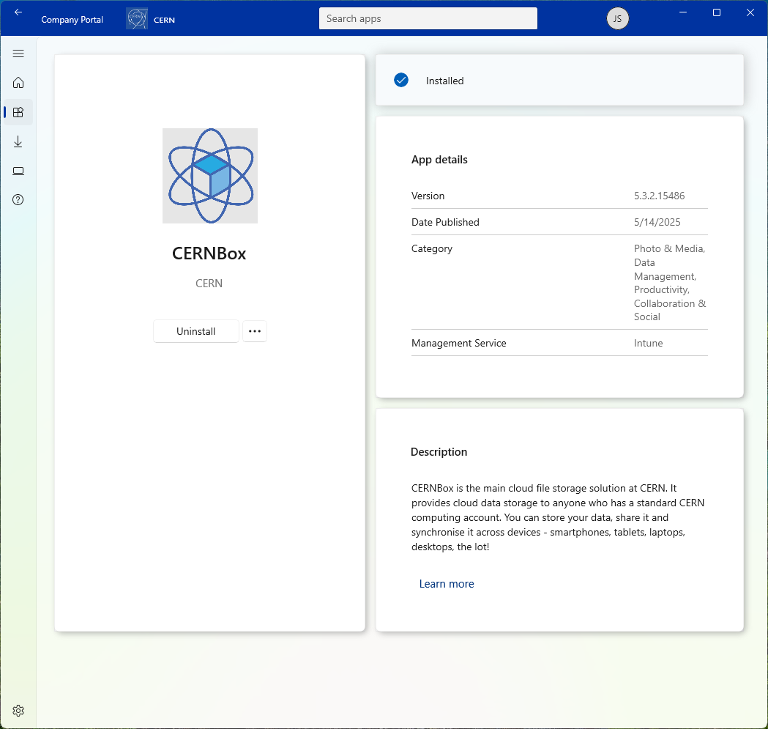Screen dimensions: 768x729
Task: Open the JS account profile avatar
Action: point(618,18)
